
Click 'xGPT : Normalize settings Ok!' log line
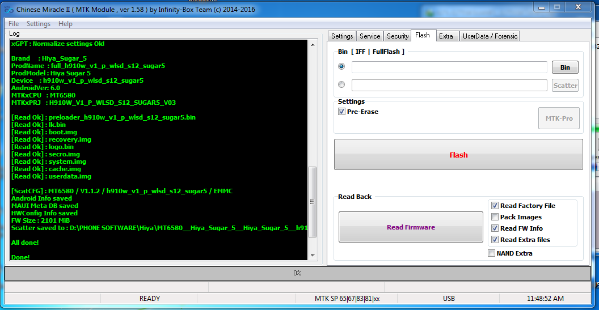[58, 44]
